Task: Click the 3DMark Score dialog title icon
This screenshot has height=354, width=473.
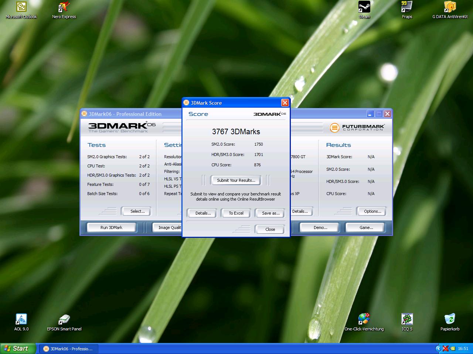Action: coord(186,103)
